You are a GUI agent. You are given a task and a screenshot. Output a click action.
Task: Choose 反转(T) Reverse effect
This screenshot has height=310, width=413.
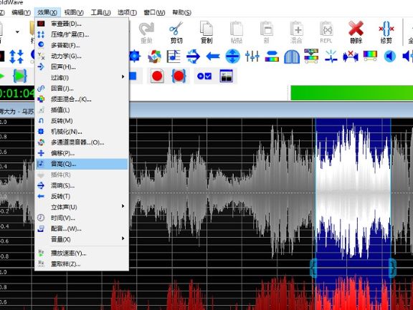[x=82, y=196]
